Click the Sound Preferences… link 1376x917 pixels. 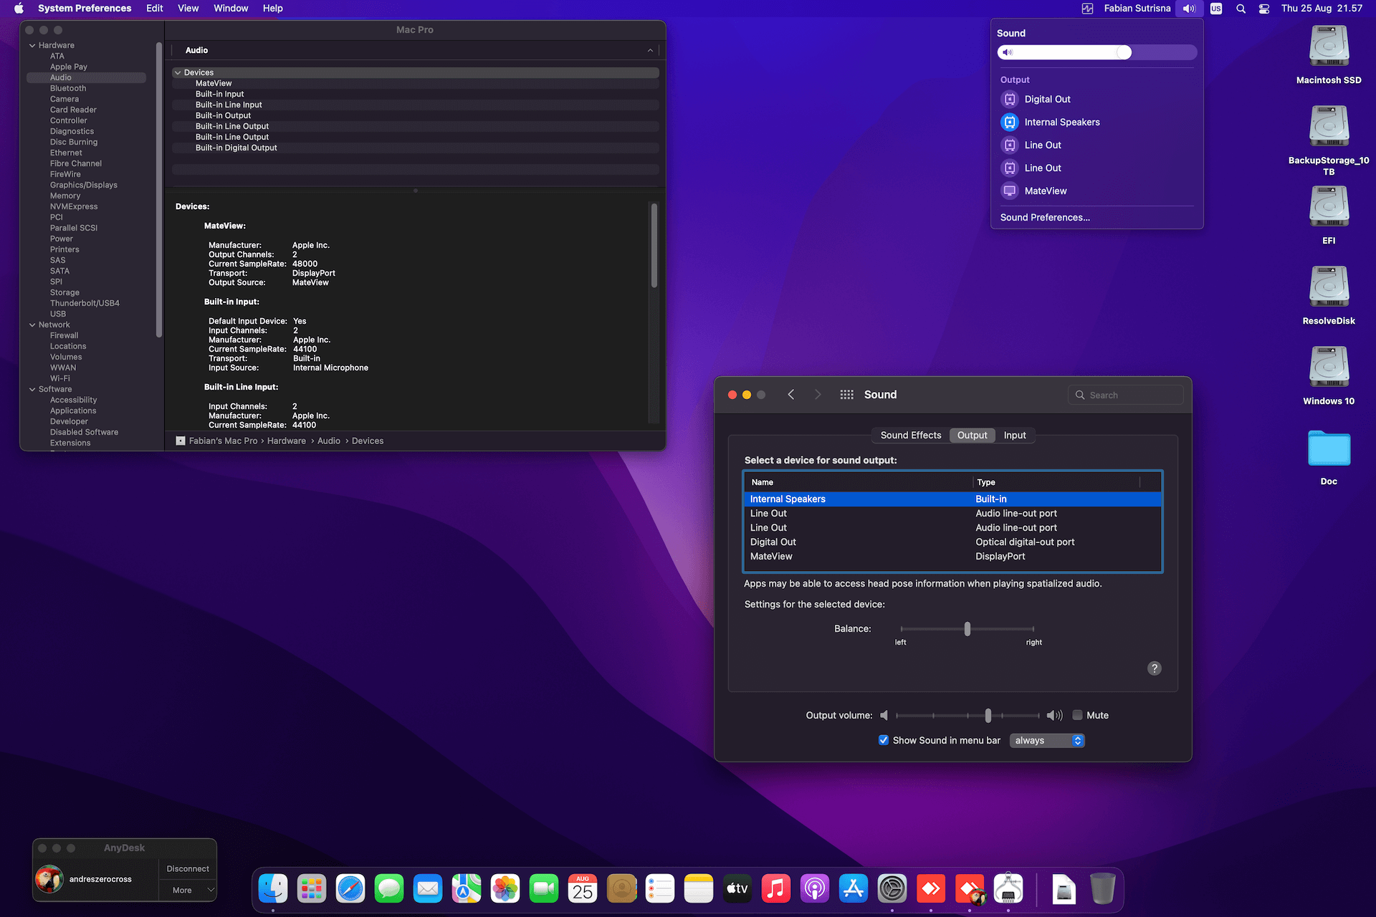(1044, 217)
